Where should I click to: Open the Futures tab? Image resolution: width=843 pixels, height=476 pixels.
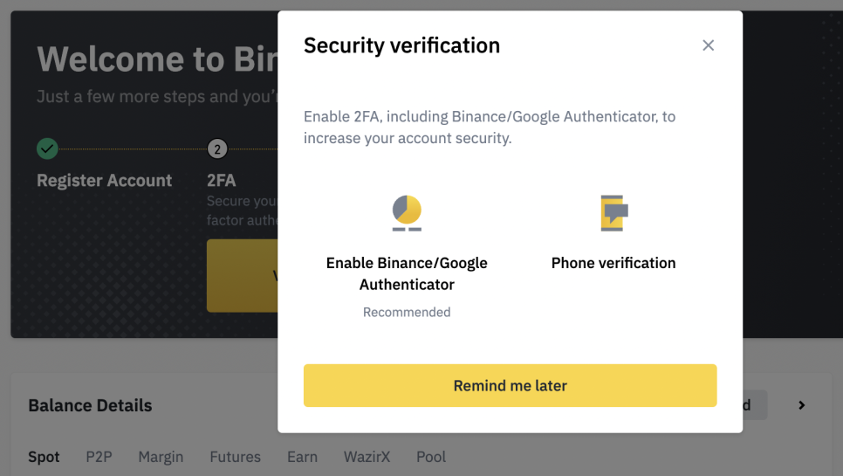point(235,457)
